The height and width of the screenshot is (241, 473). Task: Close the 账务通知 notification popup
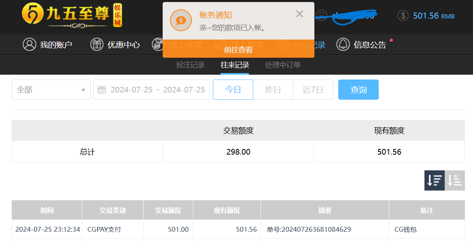(299, 14)
